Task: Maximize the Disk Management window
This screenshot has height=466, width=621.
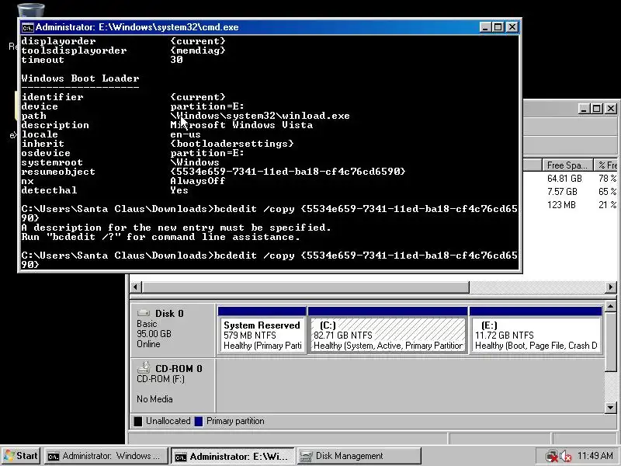Action: pyautogui.click(x=597, y=109)
